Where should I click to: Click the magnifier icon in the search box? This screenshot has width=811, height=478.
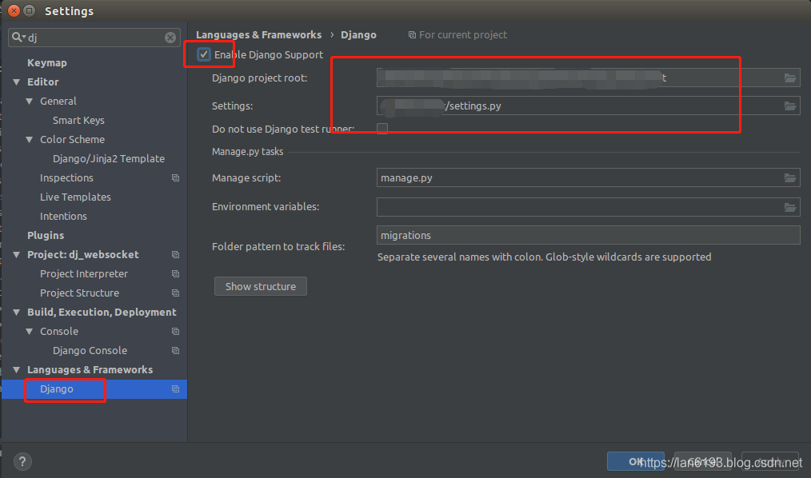pos(18,37)
